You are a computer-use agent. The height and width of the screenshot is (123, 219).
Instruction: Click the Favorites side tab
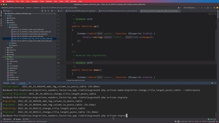[x=1, y=106]
